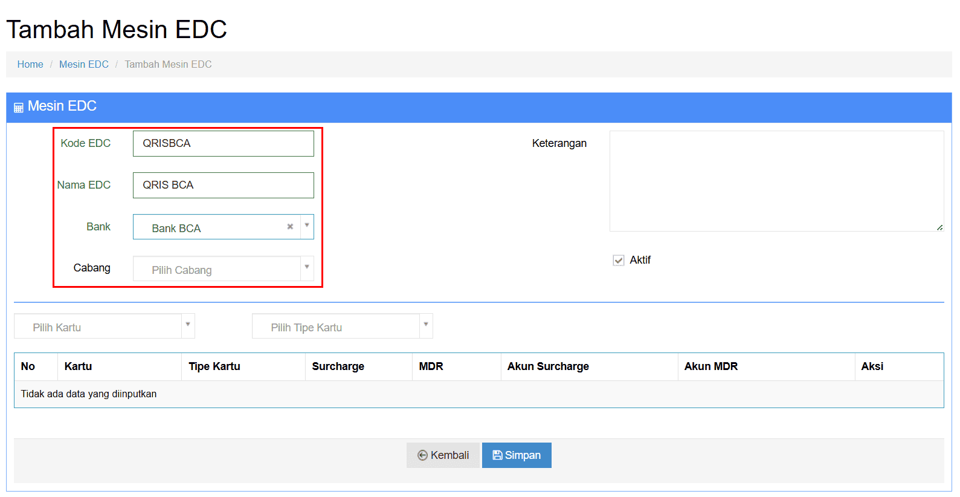Screen dimensions: 960x497
Task: Open the Pilih Cabang dropdown
Action: pyautogui.click(x=224, y=268)
